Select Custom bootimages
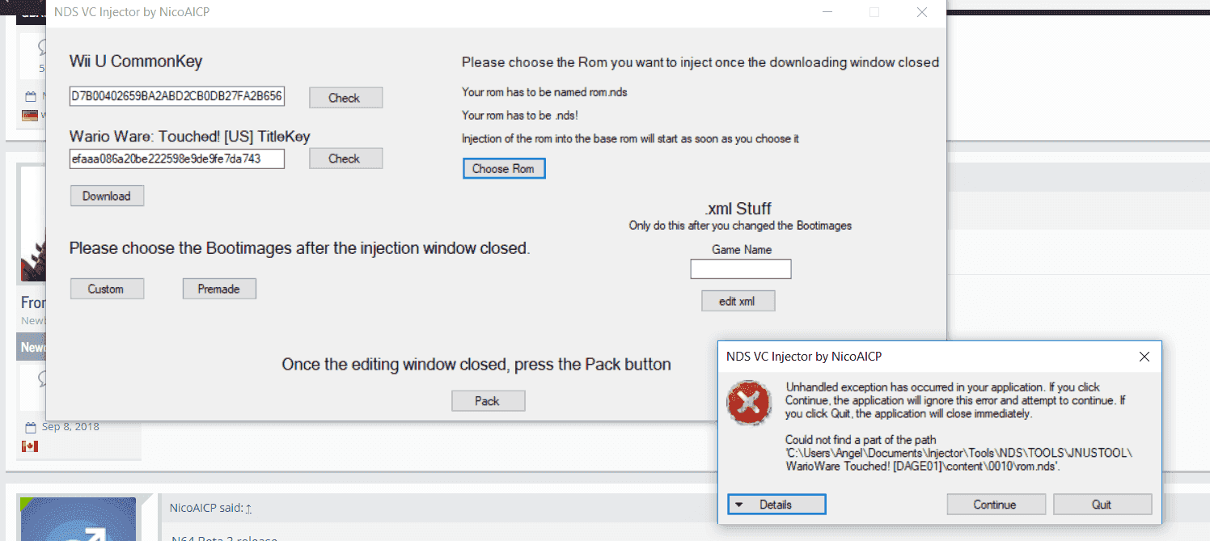 (107, 289)
